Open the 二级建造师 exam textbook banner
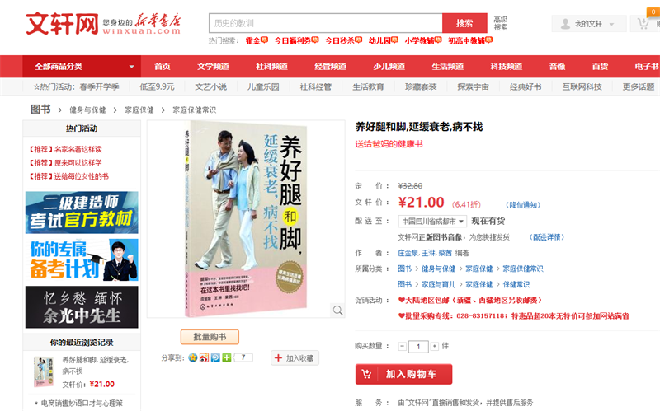 (x=82, y=213)
